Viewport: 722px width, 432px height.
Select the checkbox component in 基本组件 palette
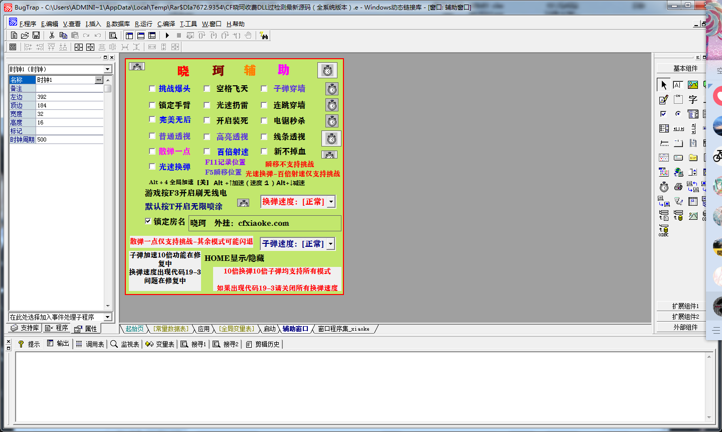pos(663,113)
